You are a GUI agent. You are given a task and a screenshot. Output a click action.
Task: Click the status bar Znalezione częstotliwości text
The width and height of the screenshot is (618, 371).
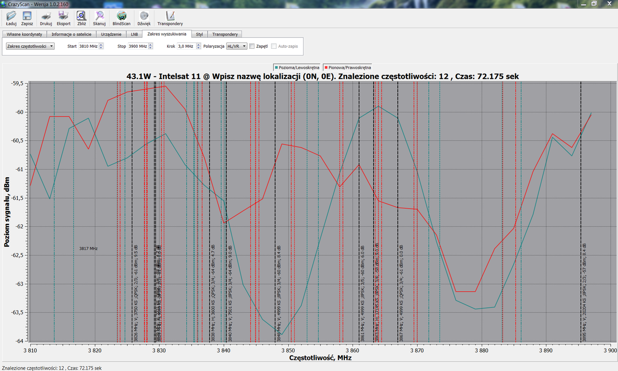coord(52,368)
